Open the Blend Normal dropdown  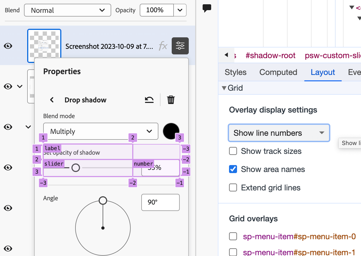(x=67, y=10)
